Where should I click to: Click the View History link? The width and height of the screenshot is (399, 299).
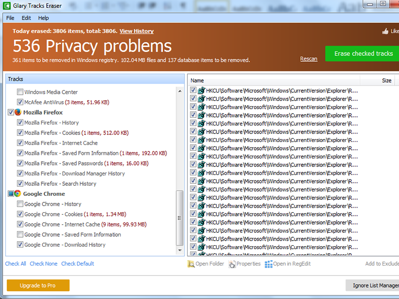click(x=137, y=31)
